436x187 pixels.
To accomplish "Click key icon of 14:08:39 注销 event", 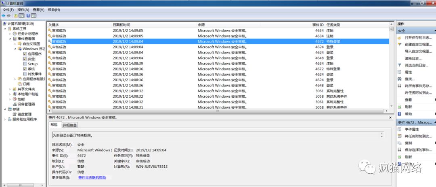I will [x=50, y=64].
